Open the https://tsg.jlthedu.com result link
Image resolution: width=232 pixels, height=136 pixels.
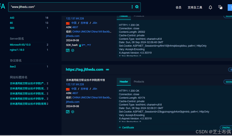(84, 69)
